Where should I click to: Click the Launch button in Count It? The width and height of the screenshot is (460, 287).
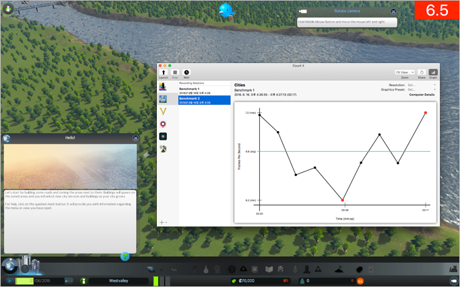tap(164, 73)
